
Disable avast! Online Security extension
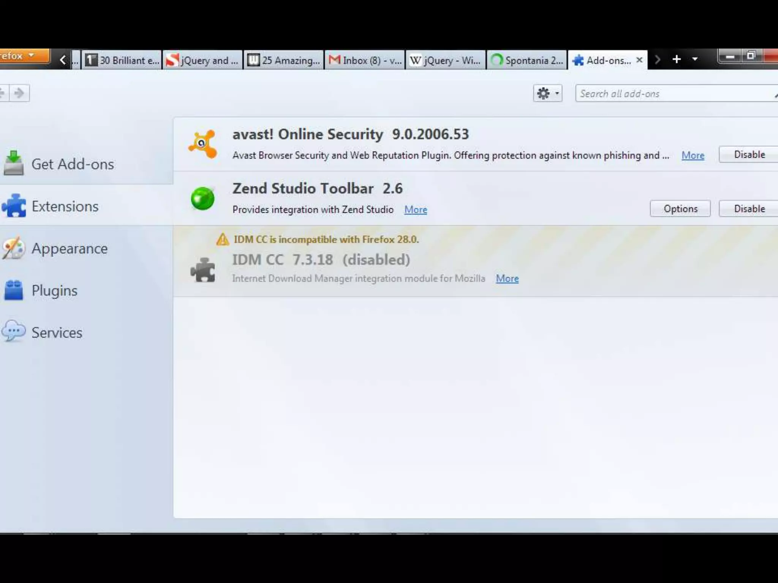coord(749,154)
